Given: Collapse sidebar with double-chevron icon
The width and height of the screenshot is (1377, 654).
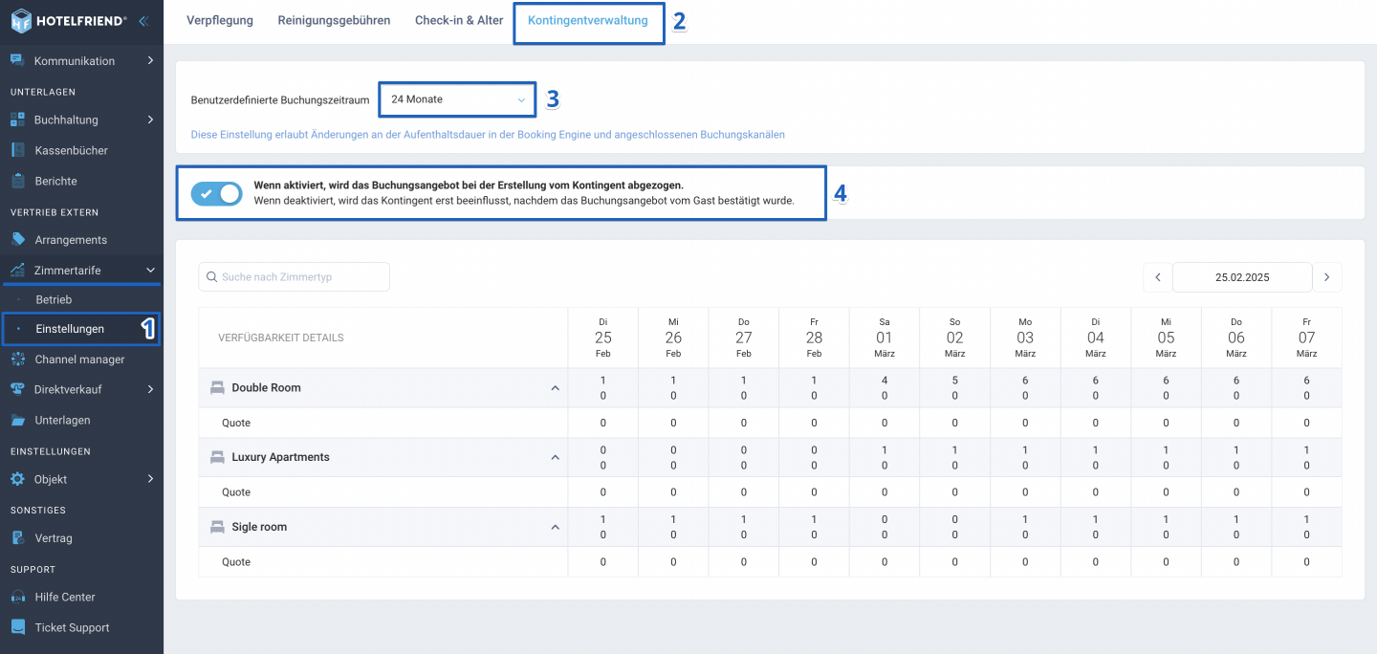Looking at the screenshot, I should coord(143,20).
